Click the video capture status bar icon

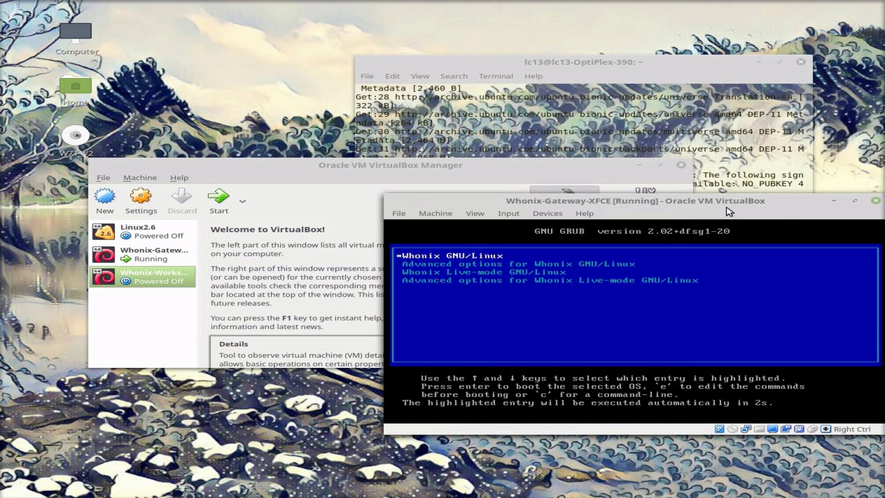point(786,429)
